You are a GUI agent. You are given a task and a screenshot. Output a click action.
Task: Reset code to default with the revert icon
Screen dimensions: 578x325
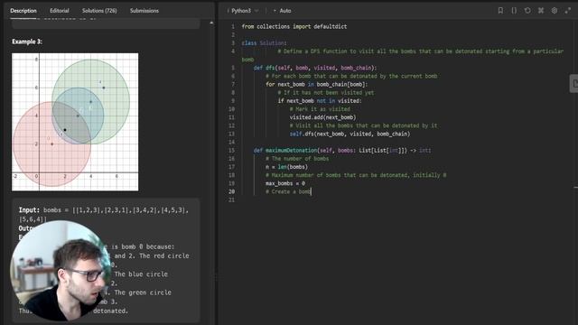(527, 11)
